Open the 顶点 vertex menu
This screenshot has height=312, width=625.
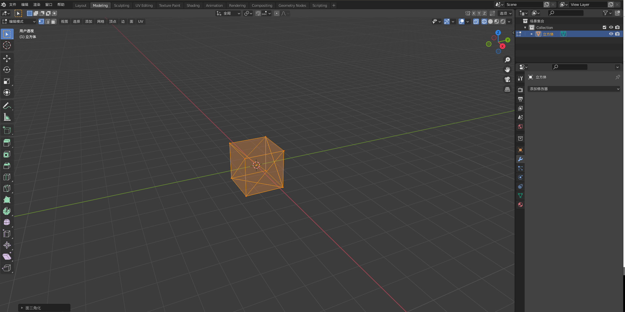click(113, 21)
